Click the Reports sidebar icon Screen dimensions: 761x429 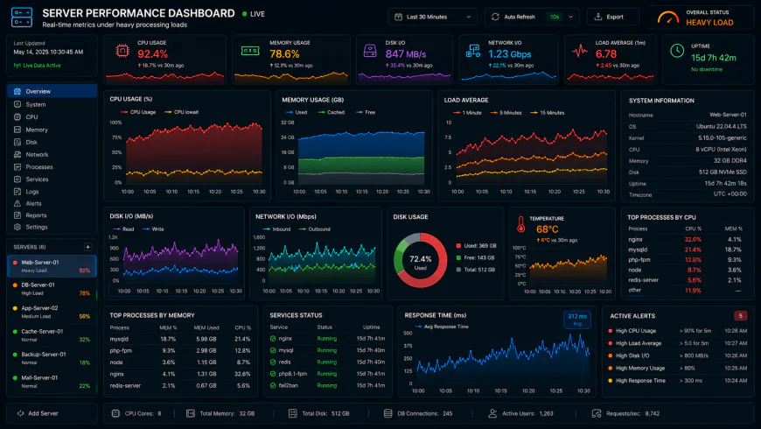[x=17, y=215]
